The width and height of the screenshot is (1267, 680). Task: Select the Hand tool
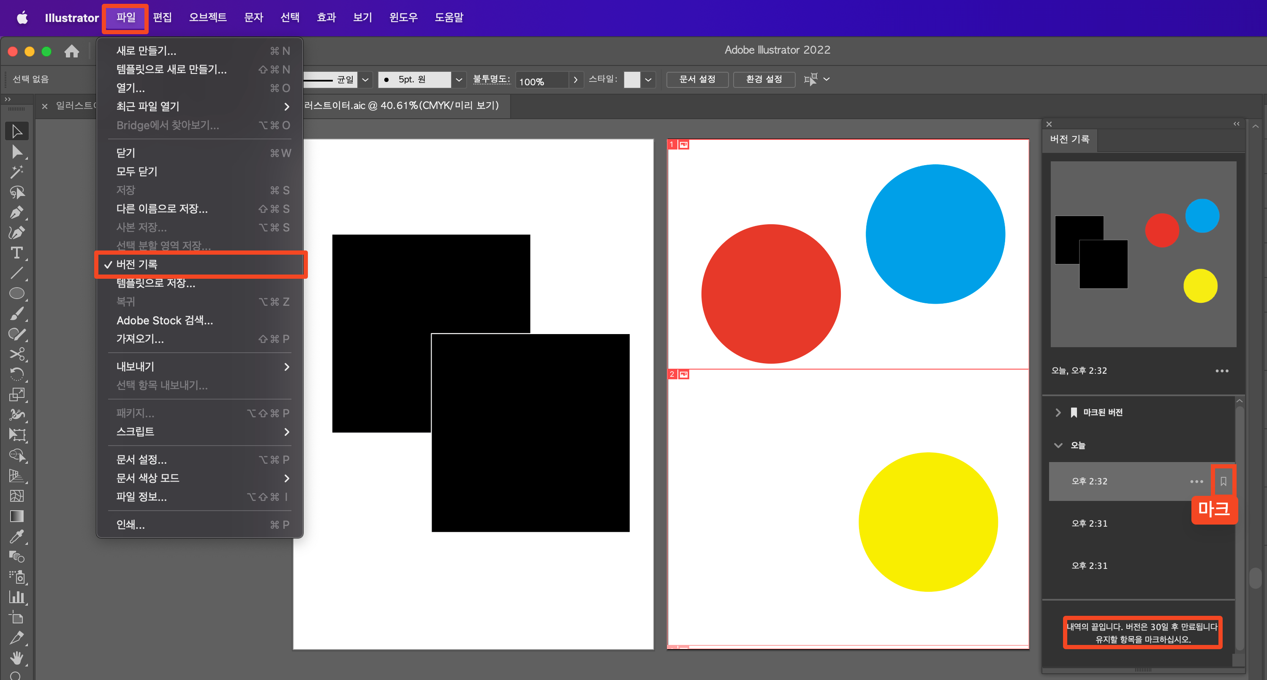[17, 657]
